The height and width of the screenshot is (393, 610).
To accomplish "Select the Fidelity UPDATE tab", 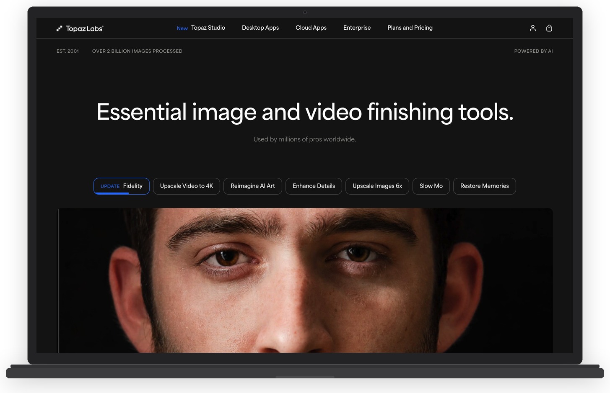I will (x=121, y=186).
